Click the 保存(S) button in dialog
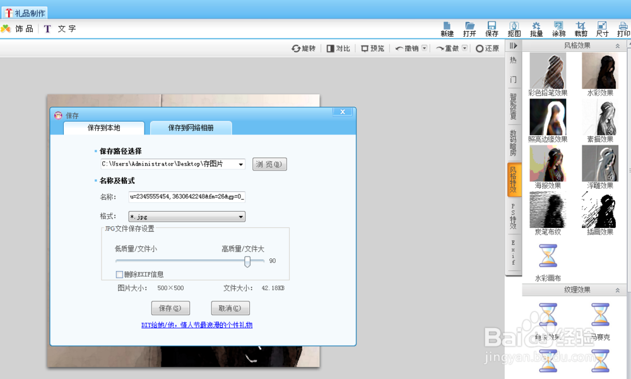 coord(170,308)
